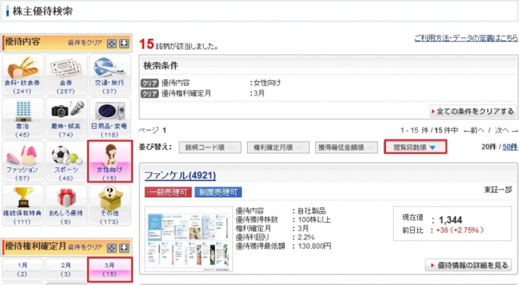Click the 自社製品 benefit content value
This screenshot has width=519, height=285.
pos(312,211)
